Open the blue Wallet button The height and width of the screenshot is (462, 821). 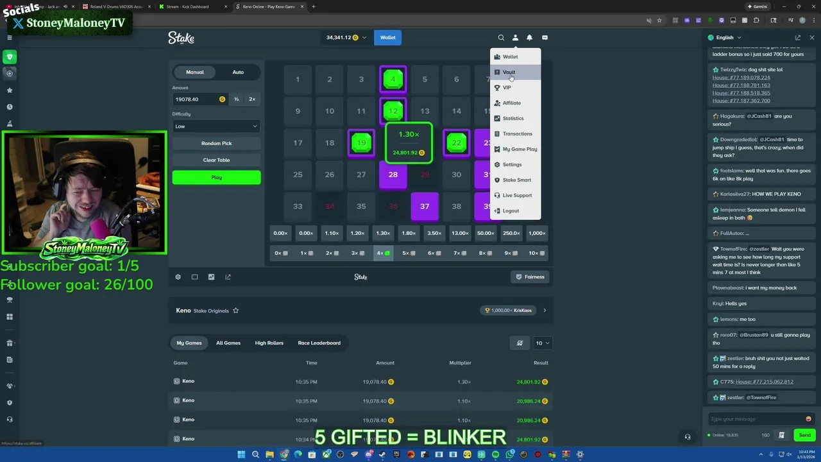387,38
